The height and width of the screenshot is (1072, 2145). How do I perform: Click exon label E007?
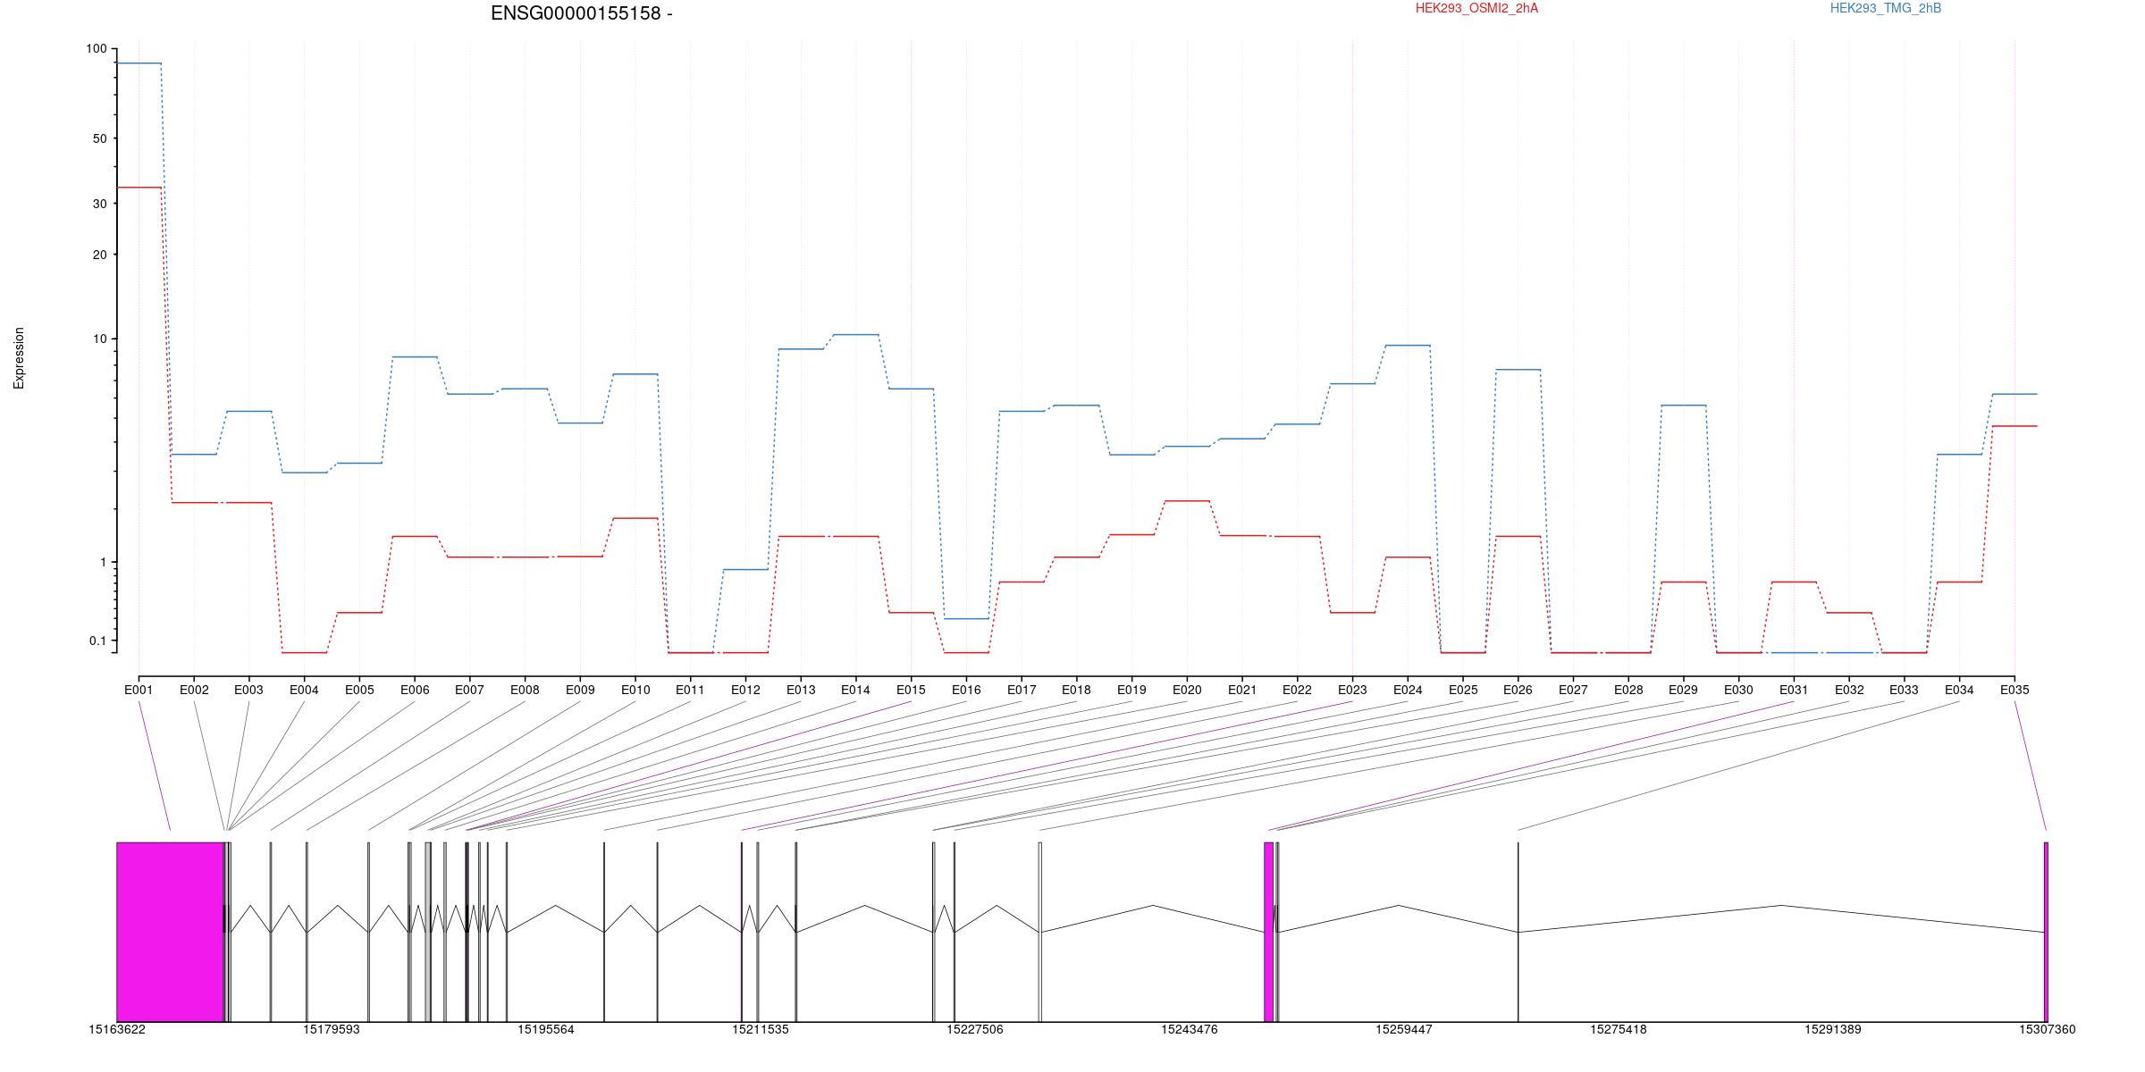pos(469,690)
